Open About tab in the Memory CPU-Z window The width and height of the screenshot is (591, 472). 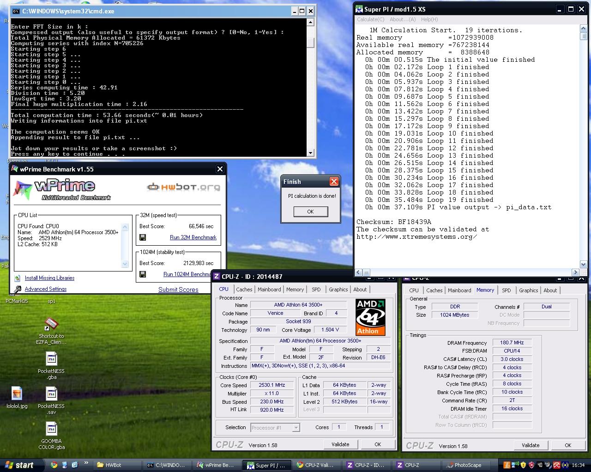tap(550, 290)
